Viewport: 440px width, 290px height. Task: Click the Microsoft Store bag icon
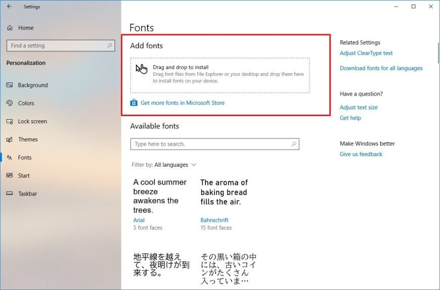click(134, 103)
